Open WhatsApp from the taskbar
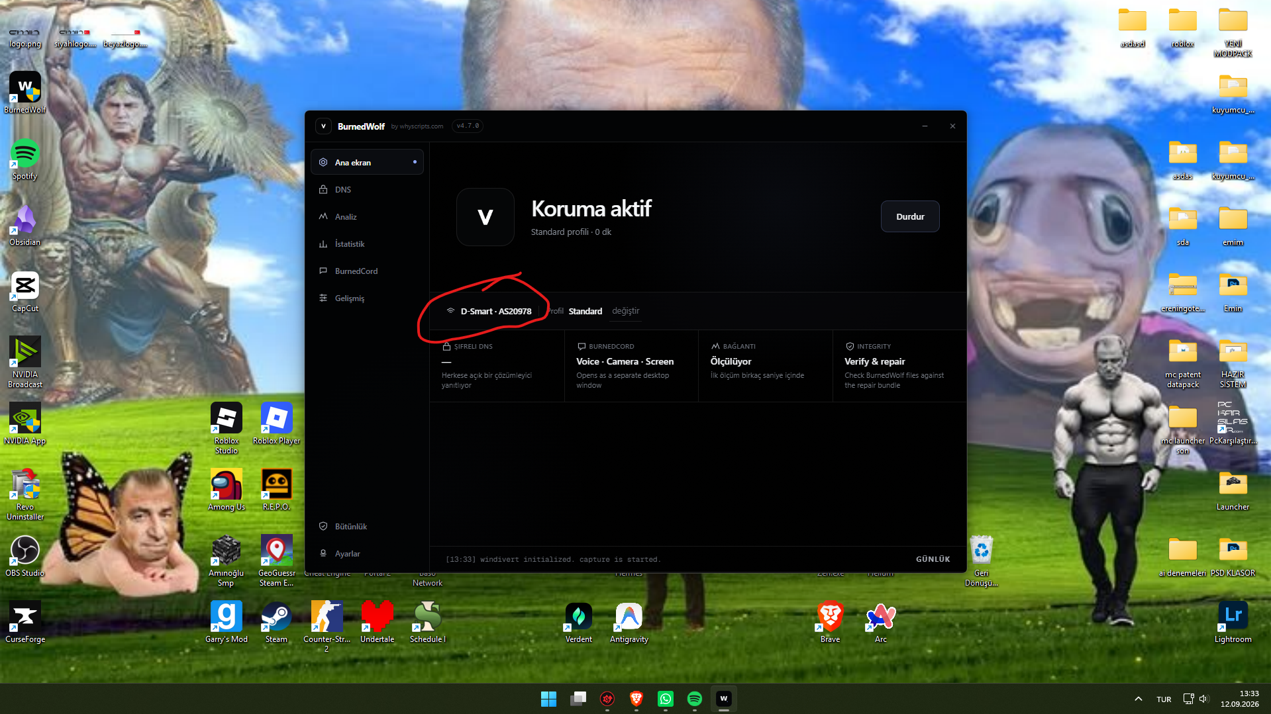This screenshot has height=714, width=1271. click(x=666, y=699)
